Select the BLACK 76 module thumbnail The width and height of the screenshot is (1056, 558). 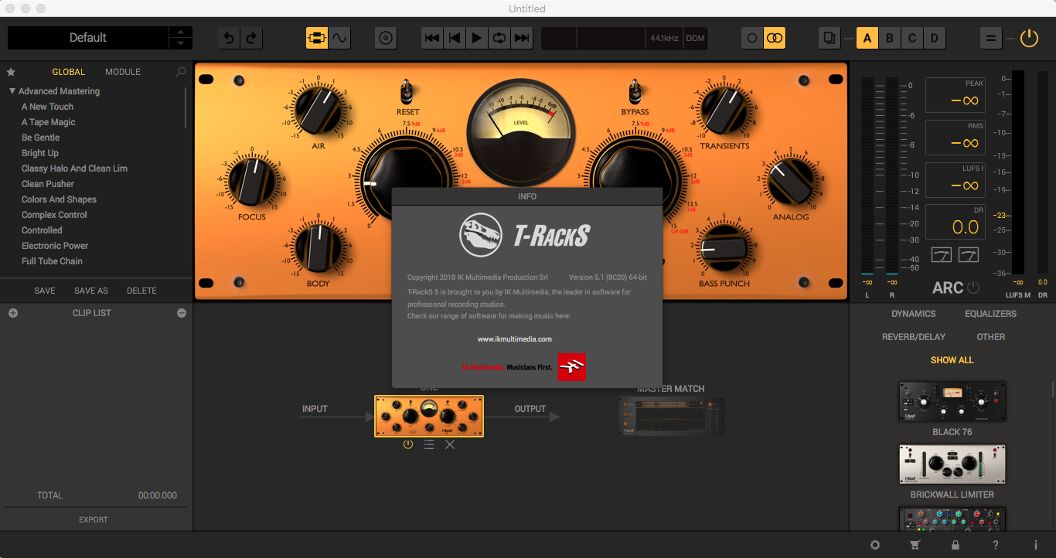pos(952,402)
